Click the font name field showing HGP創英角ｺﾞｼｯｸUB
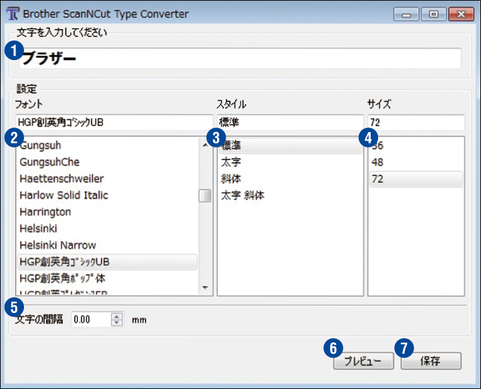Screen dimensions: 481x389 114,122
